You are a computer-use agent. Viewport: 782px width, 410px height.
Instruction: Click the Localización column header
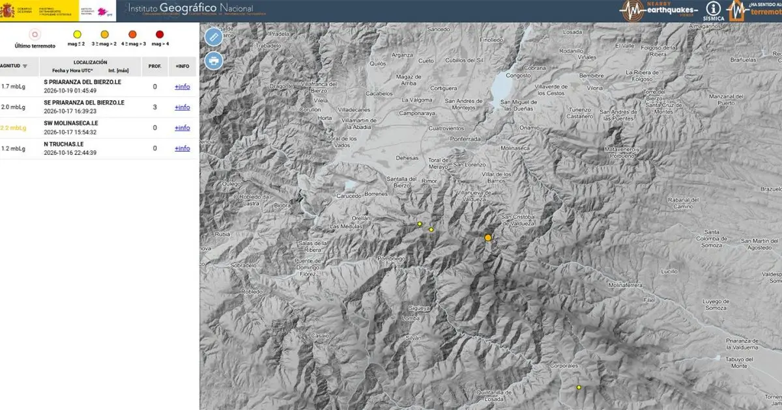(91, 62)
